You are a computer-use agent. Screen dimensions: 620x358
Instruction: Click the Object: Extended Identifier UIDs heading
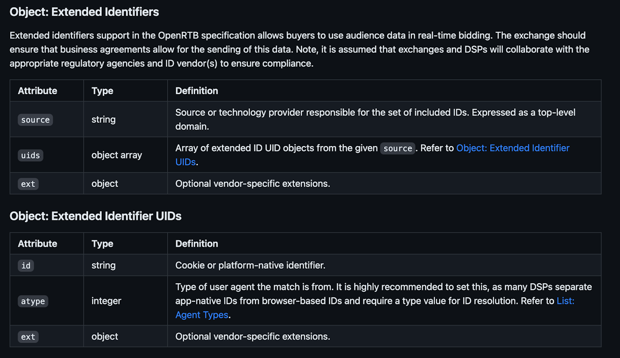click(x=95, y=216)
